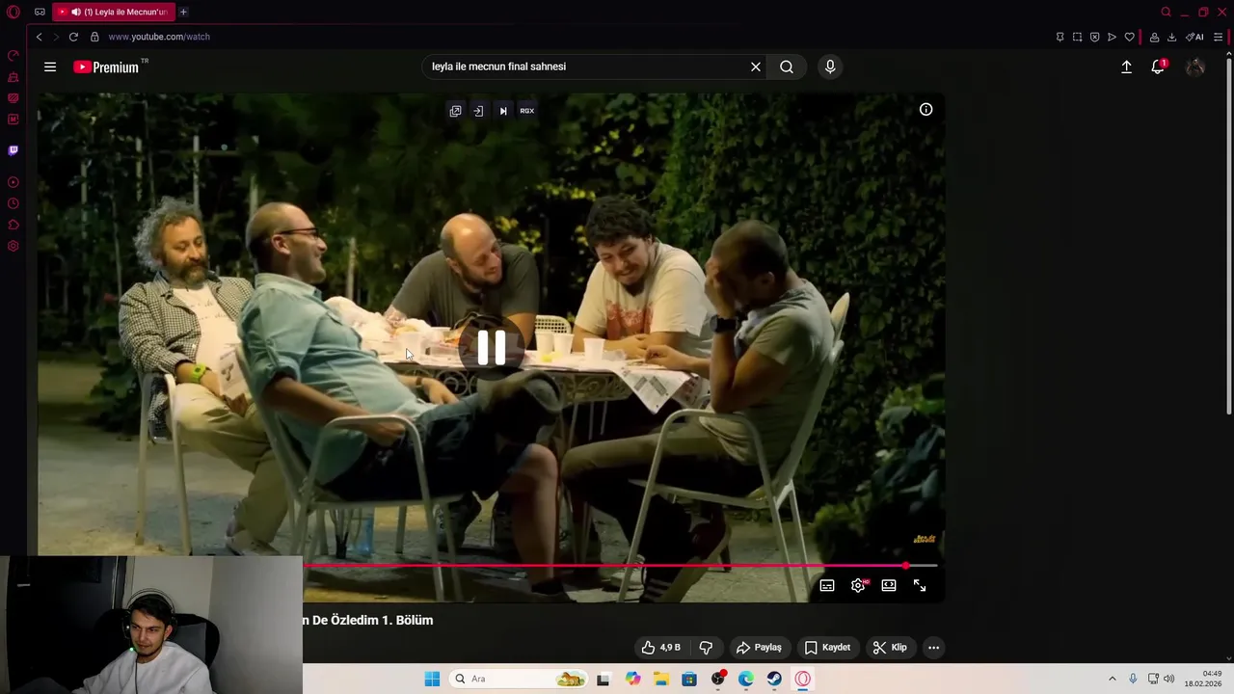
Task: Open the YouTube upload/create button
Action: tap(1126, 67)
